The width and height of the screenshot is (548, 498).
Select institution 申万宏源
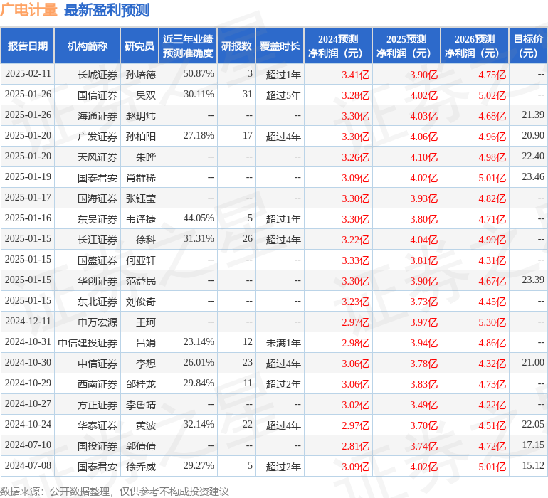click(98, 322)
